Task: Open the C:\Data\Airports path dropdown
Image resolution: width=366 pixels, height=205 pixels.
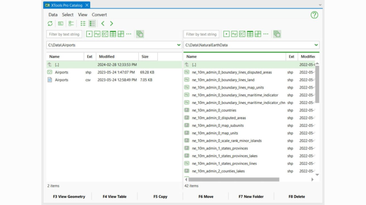Action: (178, 45)
